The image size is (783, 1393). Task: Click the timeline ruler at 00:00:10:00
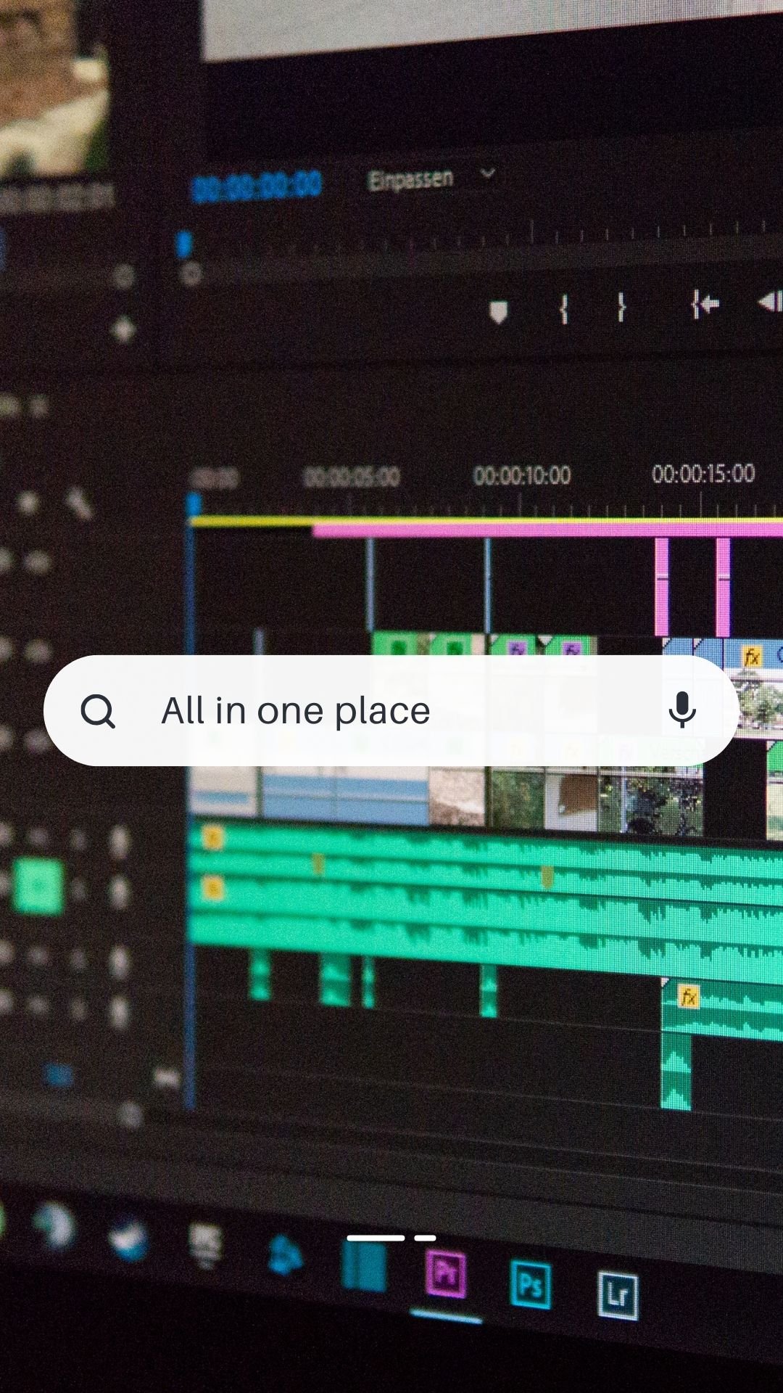click(522, 476)
